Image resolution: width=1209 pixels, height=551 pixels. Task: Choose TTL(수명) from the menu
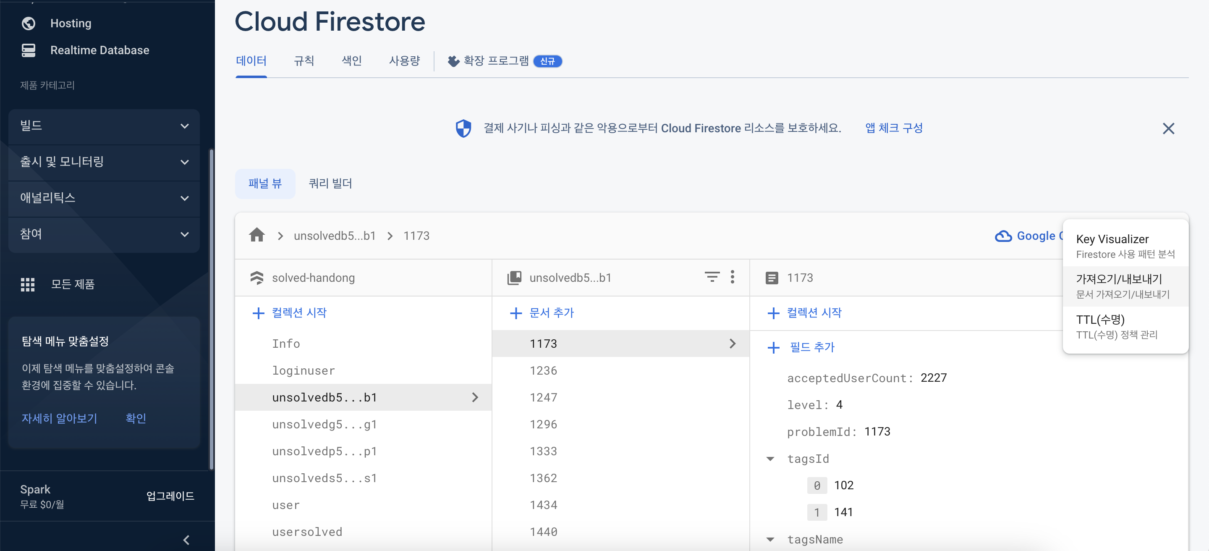tap(1125, 327)
